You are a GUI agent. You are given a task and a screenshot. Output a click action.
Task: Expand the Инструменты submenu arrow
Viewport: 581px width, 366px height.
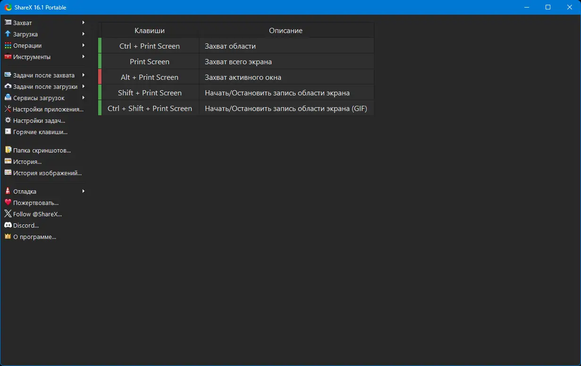click(83, 57)
